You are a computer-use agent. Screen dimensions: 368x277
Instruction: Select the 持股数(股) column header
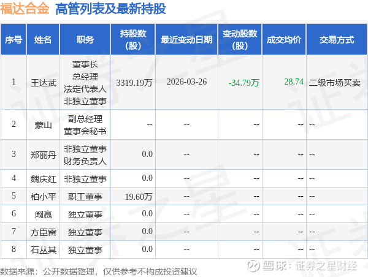click(133, 39)
